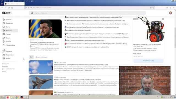This screenshot has height=99, width=176.
Task: Open headline about КСИР десантный корабль
Action: (x=88, y=47)
